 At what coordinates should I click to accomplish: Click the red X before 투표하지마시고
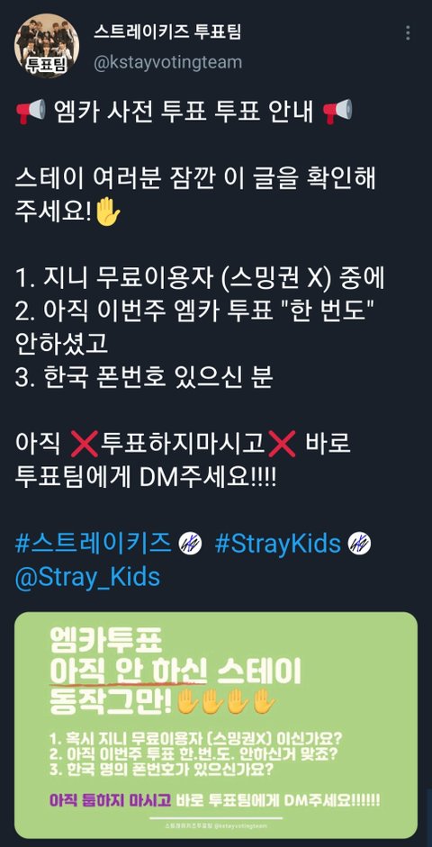[85, 446]
